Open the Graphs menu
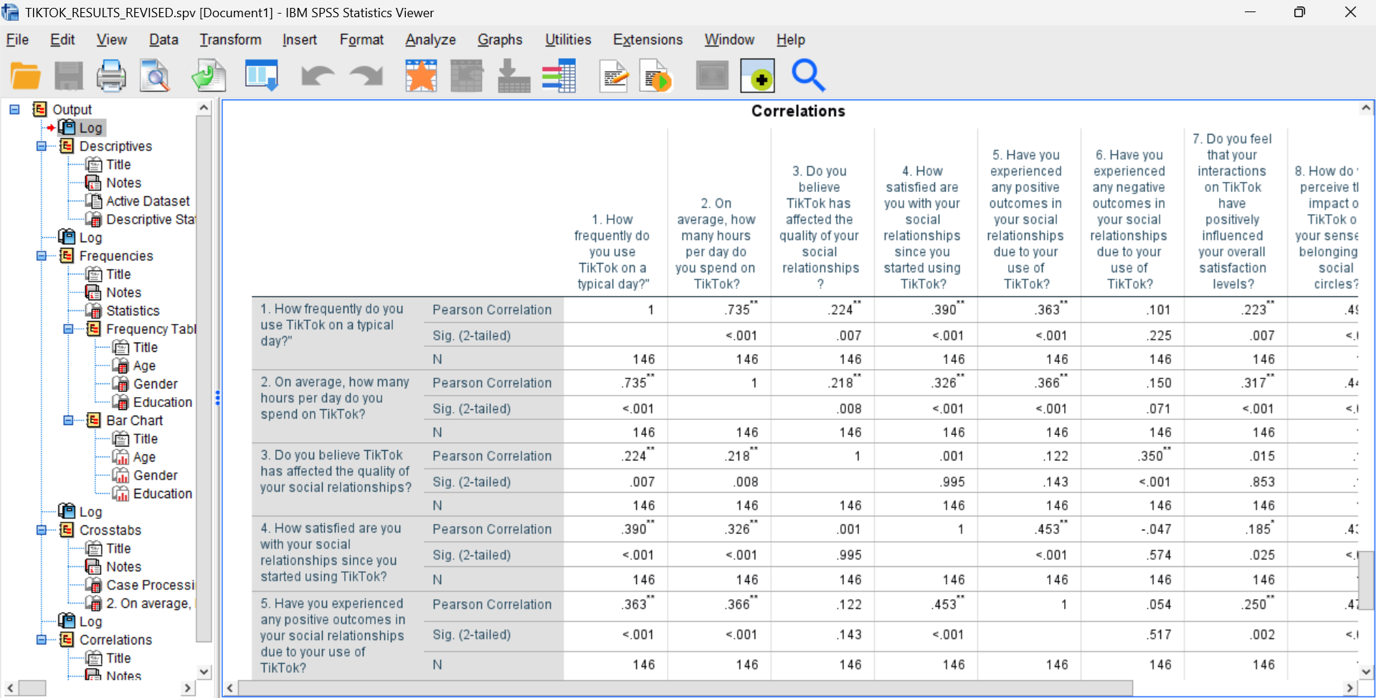Viewport: 1376px width, 698px height. [x=500, y=39]
